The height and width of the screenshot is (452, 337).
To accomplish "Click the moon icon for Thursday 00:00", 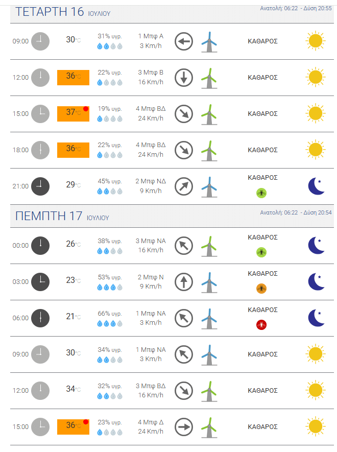I will pos(316,246).
